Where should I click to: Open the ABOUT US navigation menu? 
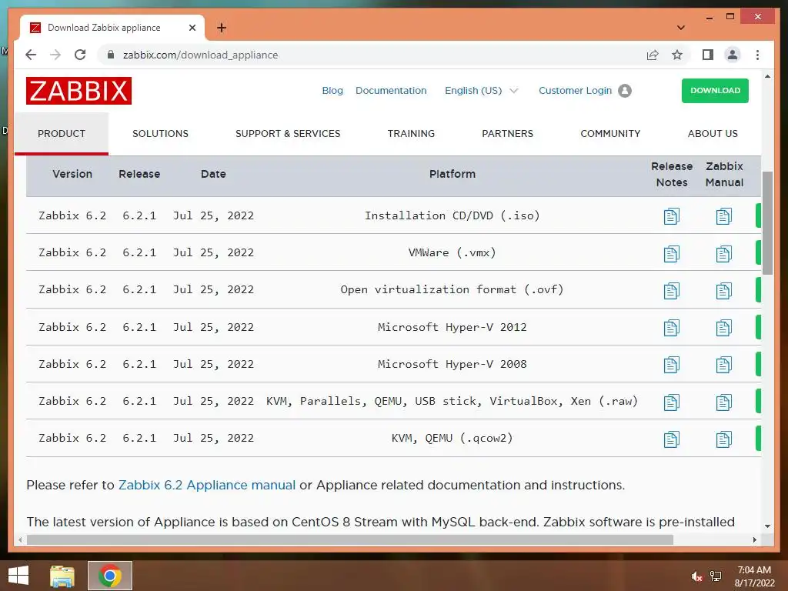pos(713,134)
